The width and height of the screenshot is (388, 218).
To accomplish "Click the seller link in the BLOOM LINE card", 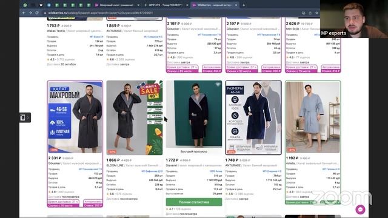I will [152, 171].
